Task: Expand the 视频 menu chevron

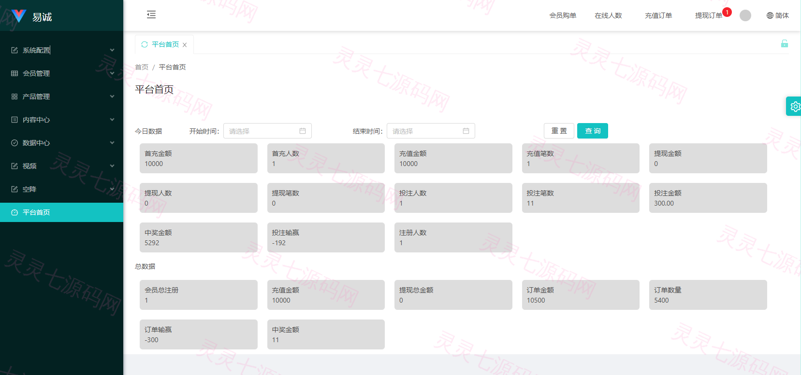Action: (x=112, y=166)
